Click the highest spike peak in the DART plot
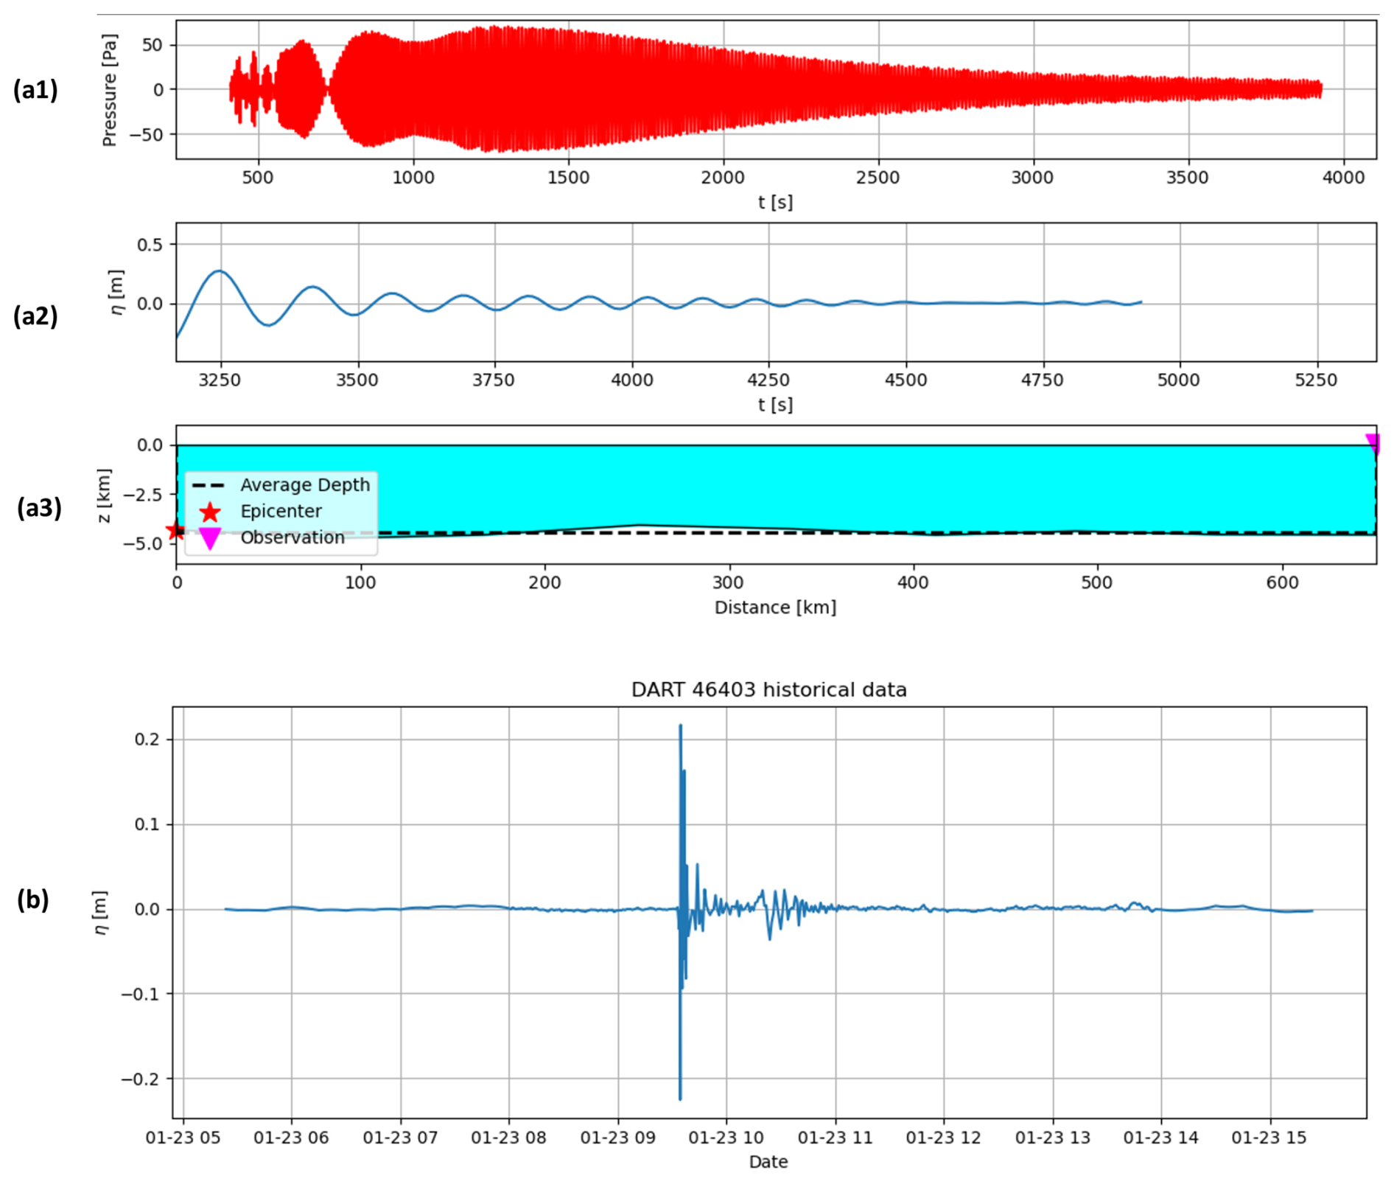The height and width of the screenshot is (1184, 1394). click(x=680, y=726)
